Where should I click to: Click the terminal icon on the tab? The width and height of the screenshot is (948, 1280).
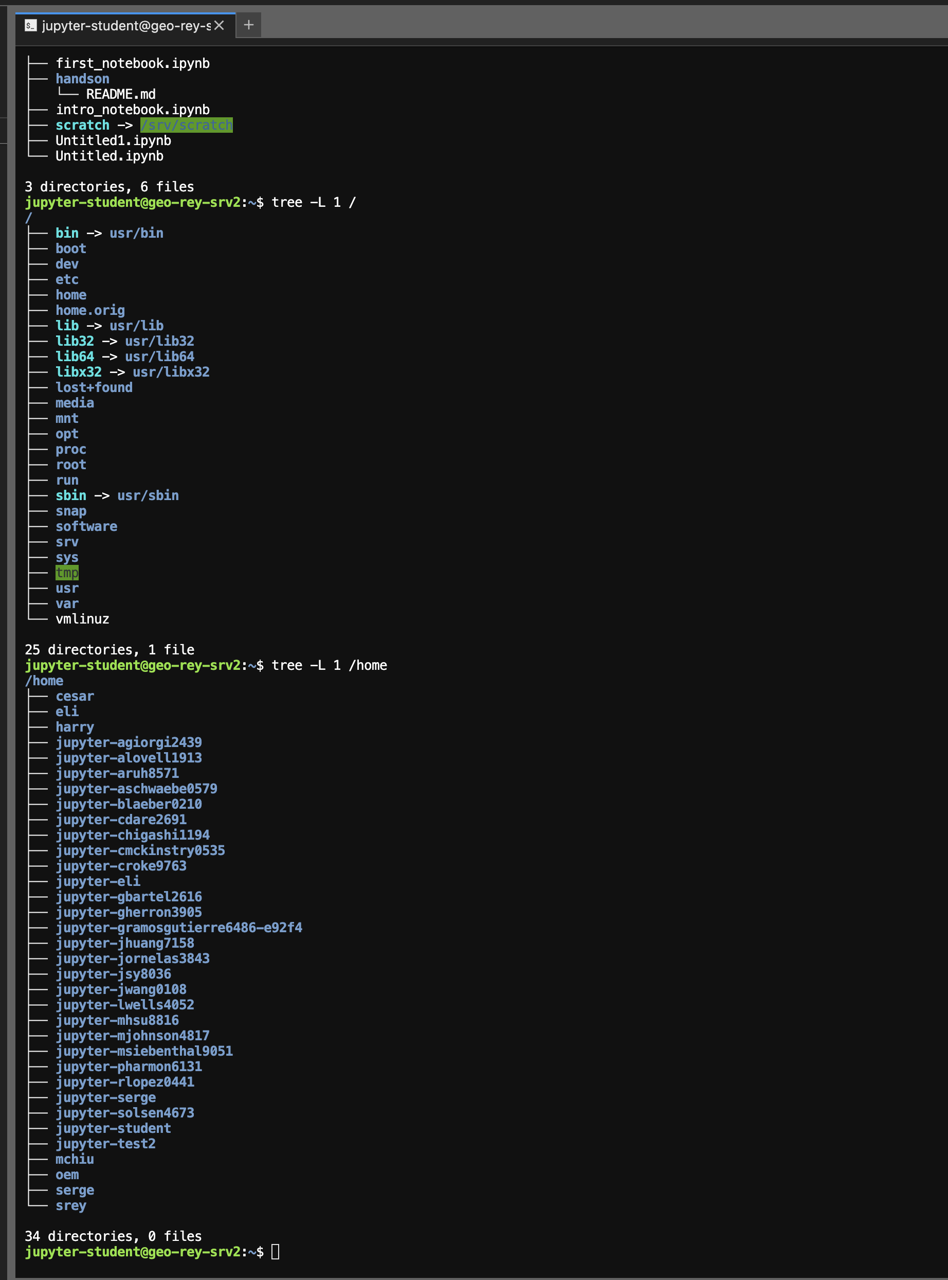tap(31, 25)
